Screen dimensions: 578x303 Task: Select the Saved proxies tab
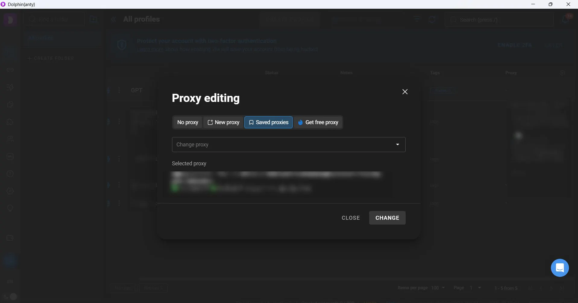point(269,122)
